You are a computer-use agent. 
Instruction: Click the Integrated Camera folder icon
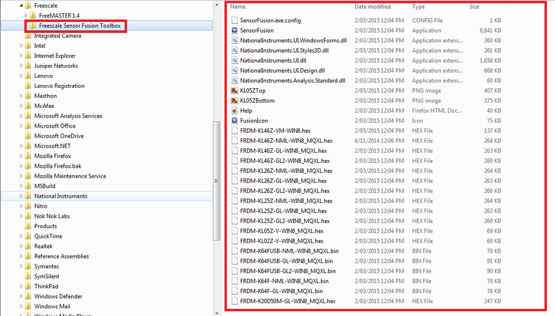[x=28, y=36]
